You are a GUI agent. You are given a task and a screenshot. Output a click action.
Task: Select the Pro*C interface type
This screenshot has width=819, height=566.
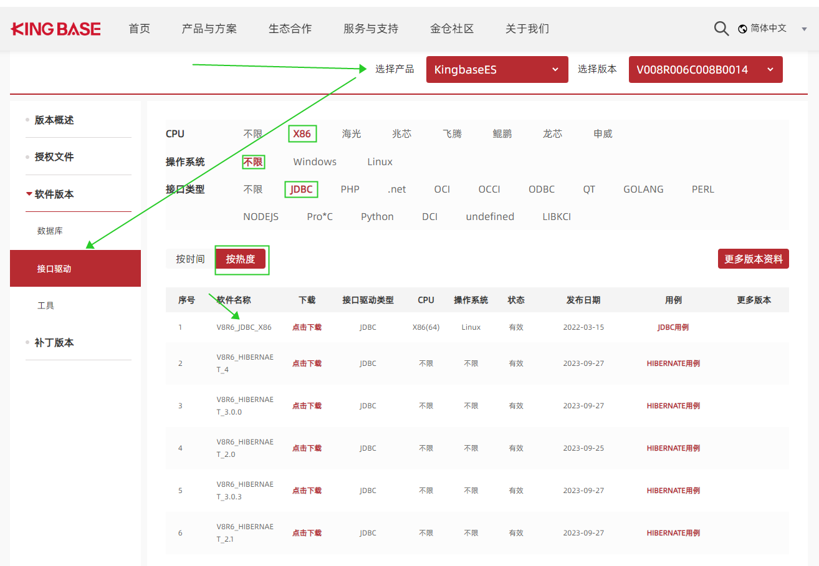tap(320, 217)
